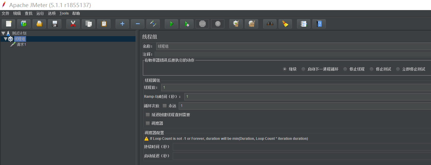Click the 调度器配置 section label
This screenshot has height=165, width=431.
tap(154, 133)
